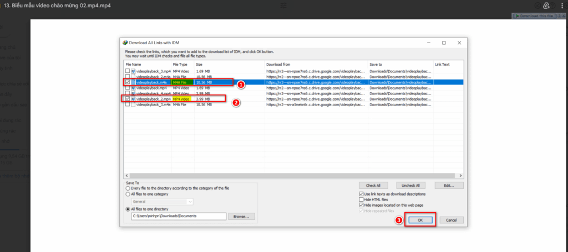Toggle Use link texts as download descriptions

[361, 194]
